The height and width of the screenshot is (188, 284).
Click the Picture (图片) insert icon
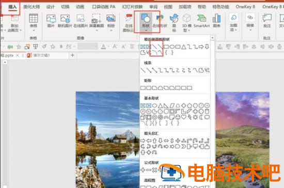click(x=51, y=21)
